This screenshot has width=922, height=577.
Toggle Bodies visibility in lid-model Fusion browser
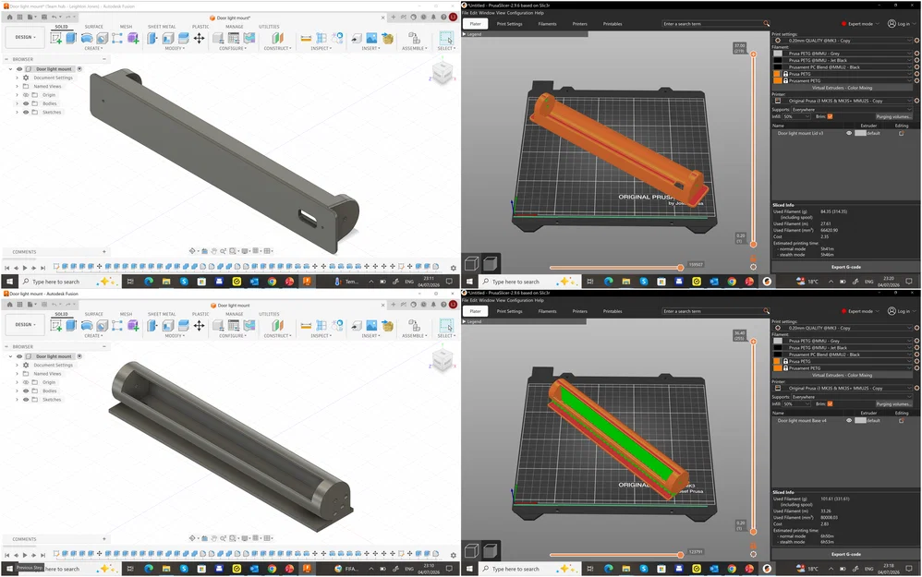point(26,103)
